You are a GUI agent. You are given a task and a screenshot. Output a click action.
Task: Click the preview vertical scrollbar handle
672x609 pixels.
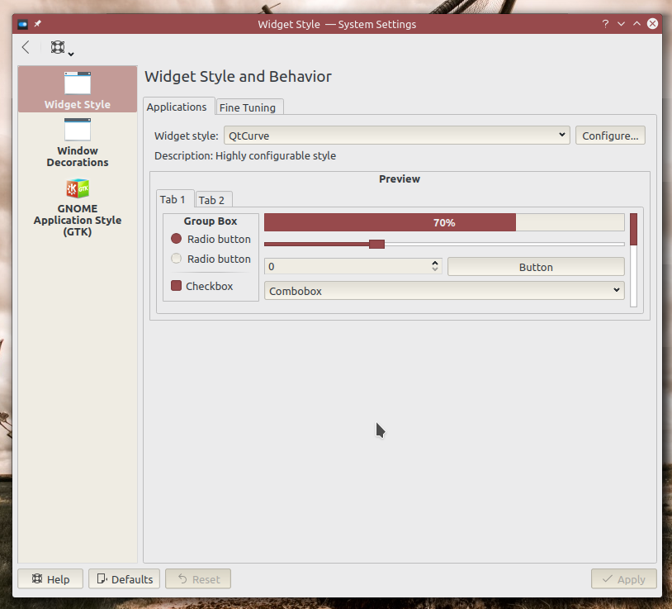coord(634,230)
